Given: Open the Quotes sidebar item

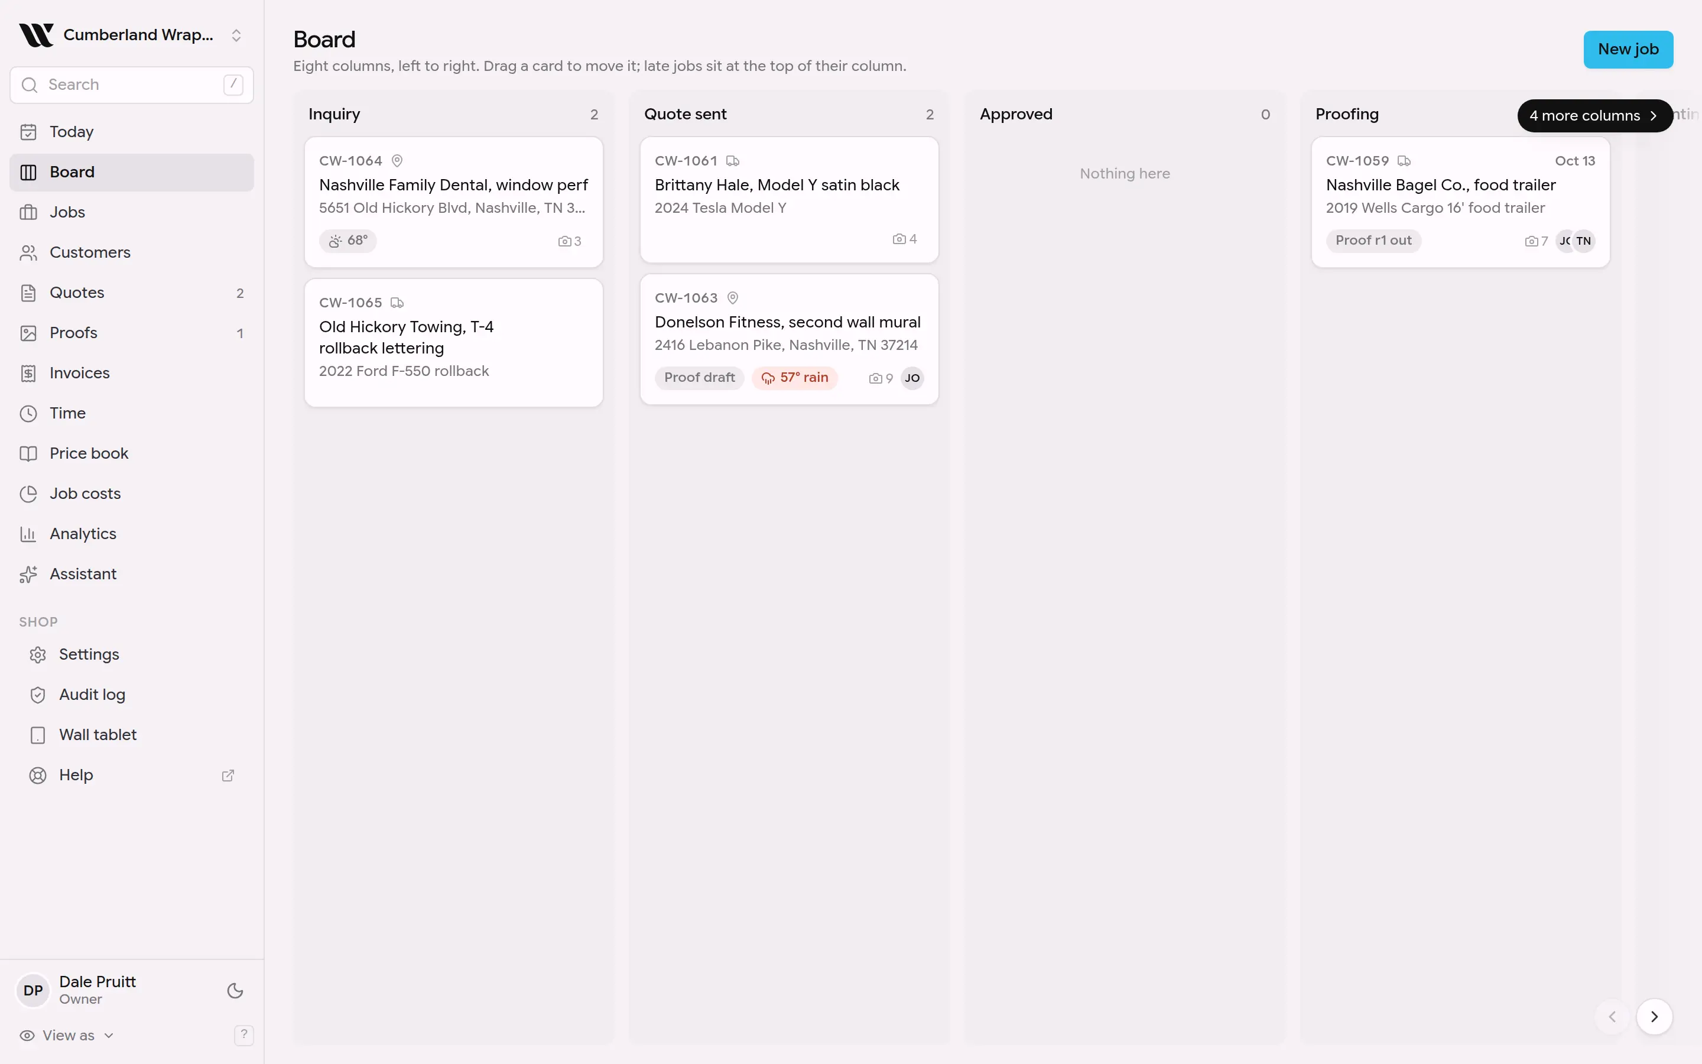Looking at the screenshot, I should pyautogui.click(x=132, y=293).
